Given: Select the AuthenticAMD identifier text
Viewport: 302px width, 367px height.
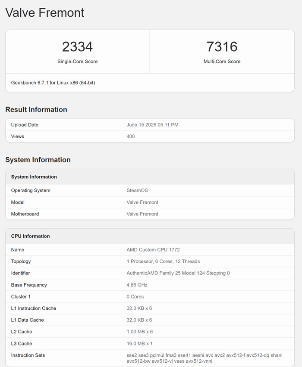Looking at the screenshot, I should coord(178,273).
